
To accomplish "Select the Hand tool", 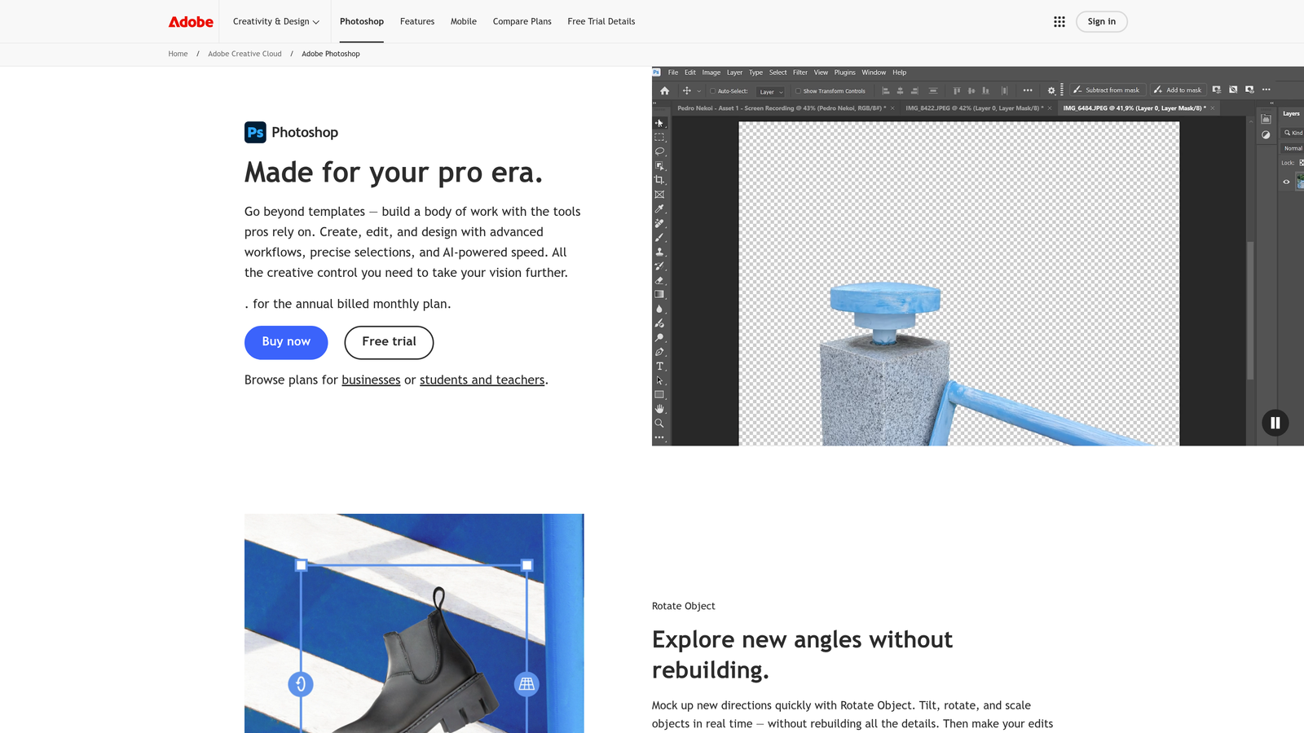I will tap(659, 409).
